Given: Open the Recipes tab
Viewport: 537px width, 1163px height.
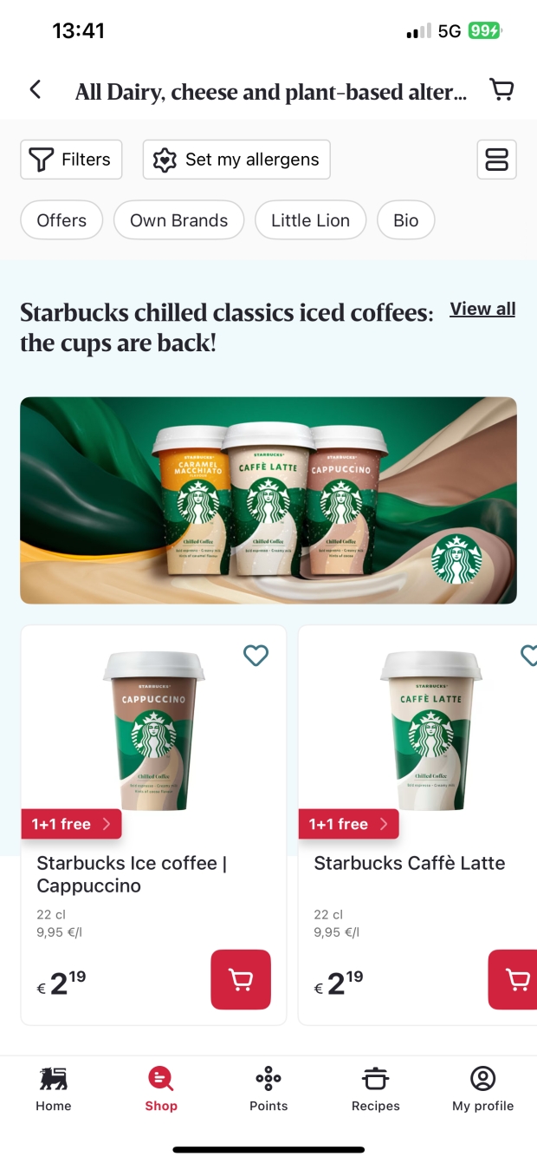Looking at the screenshot, I should [376, 1089].
